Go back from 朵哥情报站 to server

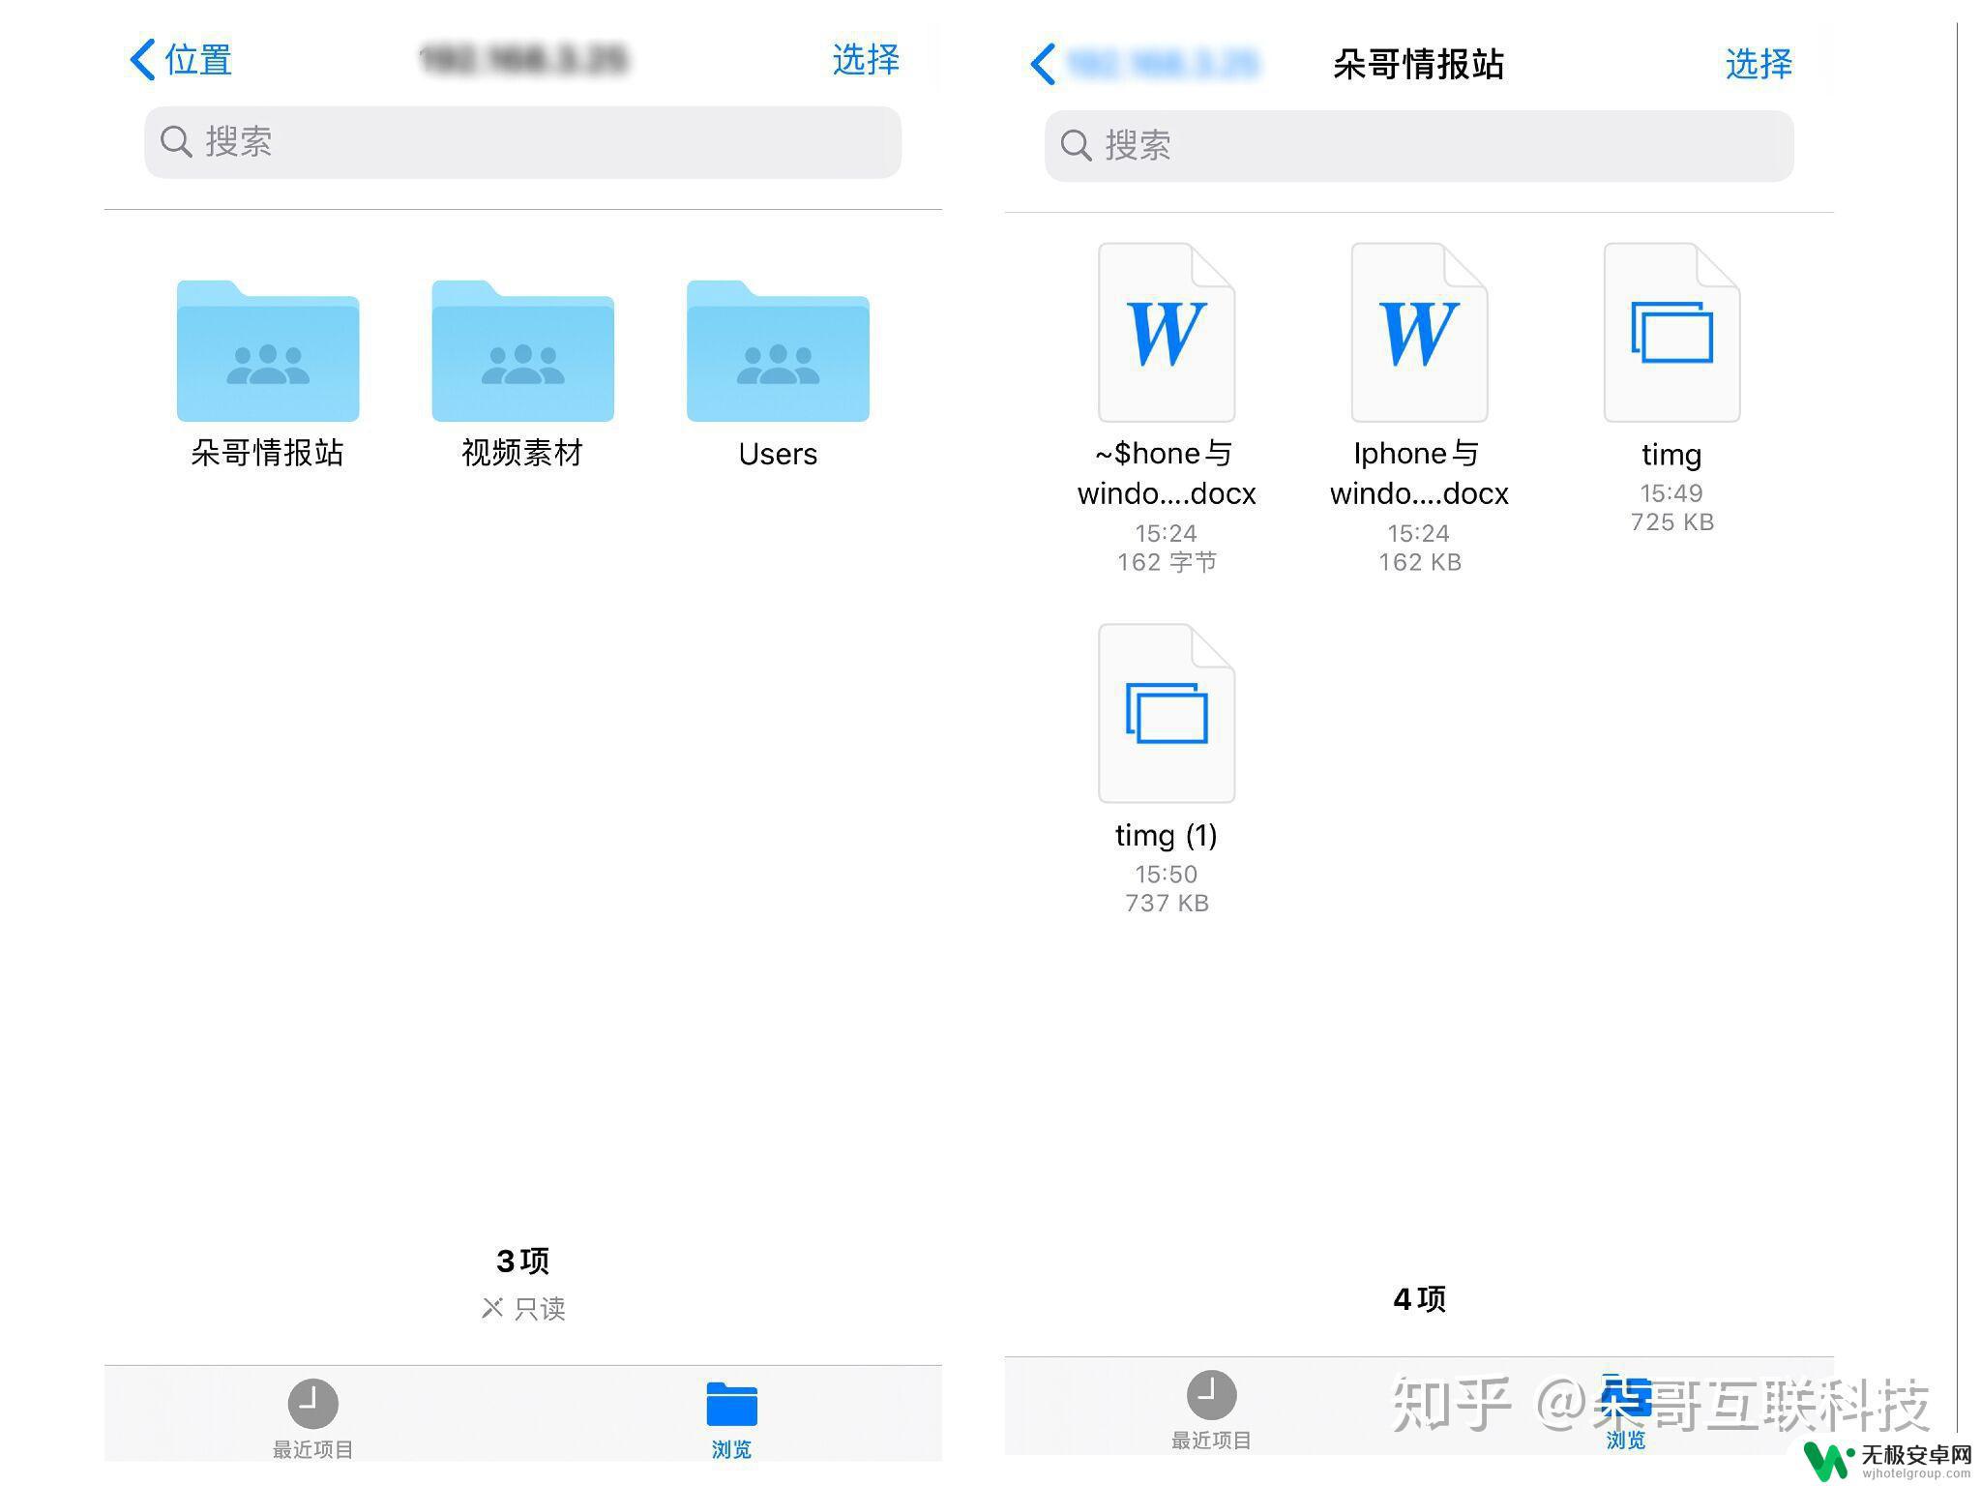tap(1144, 64)
